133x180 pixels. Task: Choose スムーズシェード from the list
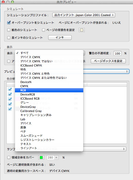coord(49,136)
